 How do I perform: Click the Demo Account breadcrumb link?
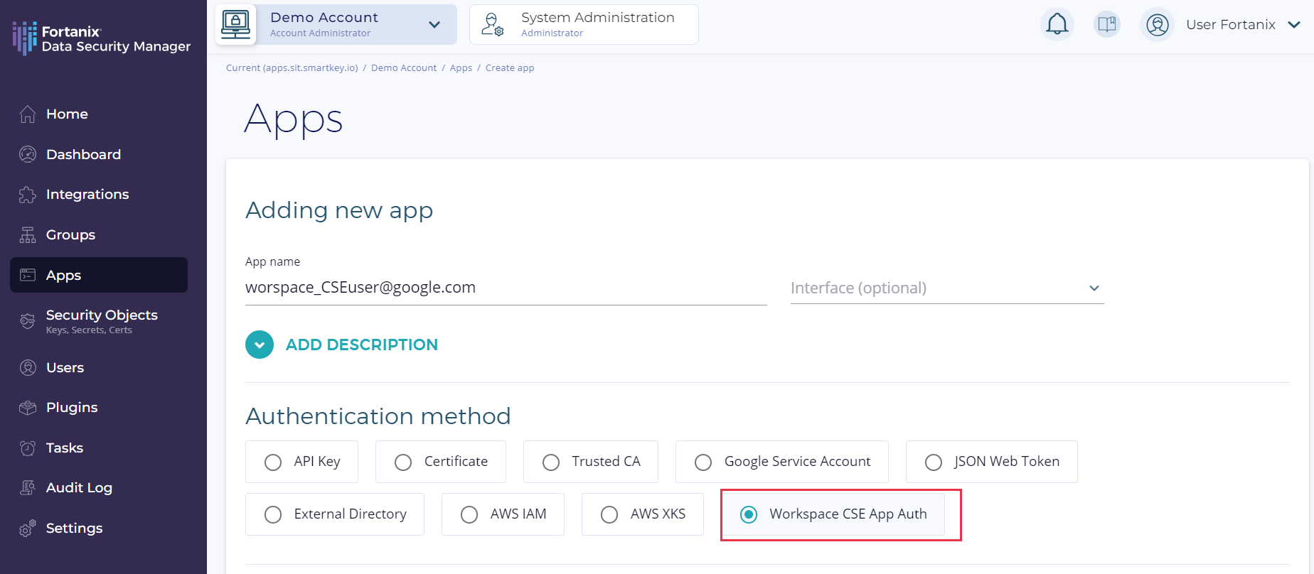point(403,68)
